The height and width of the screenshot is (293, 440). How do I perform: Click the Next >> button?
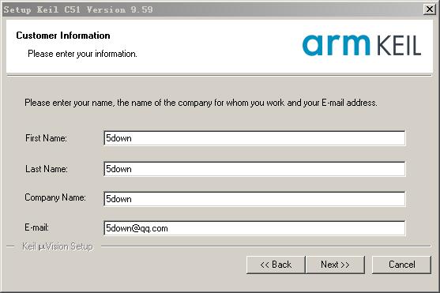coord(335,265)
